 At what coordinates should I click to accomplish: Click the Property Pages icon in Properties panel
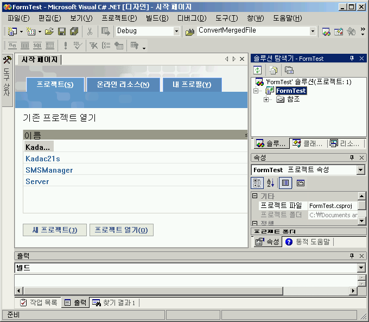tap(301, 183)
